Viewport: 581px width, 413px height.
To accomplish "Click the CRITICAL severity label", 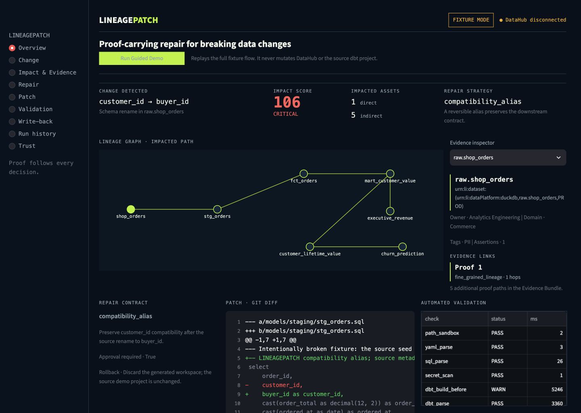I will 286,114.
